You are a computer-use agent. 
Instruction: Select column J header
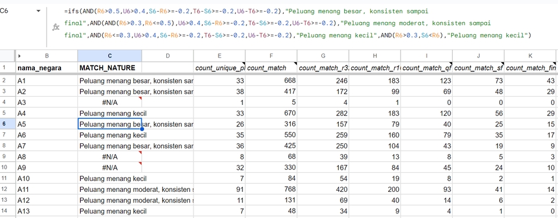point(478,56)
